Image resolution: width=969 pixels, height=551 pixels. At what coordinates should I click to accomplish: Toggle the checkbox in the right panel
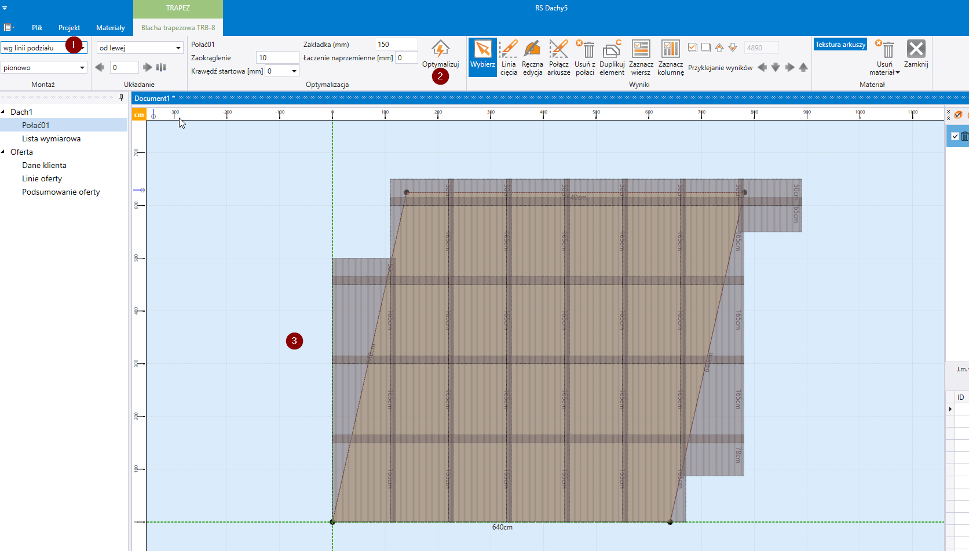[955, 136]
